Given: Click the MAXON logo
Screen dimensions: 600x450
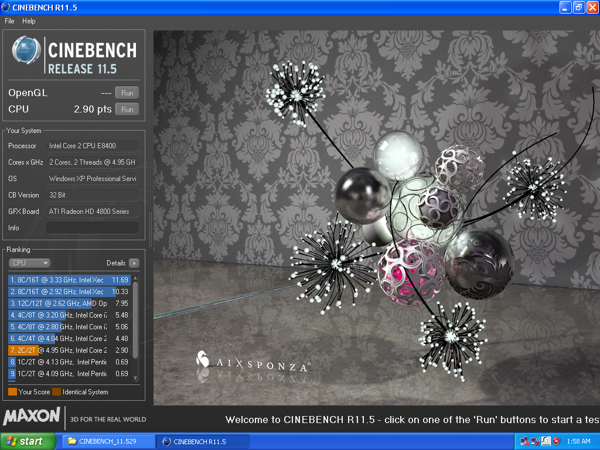Looking at the screenshot, I should 32,417.
